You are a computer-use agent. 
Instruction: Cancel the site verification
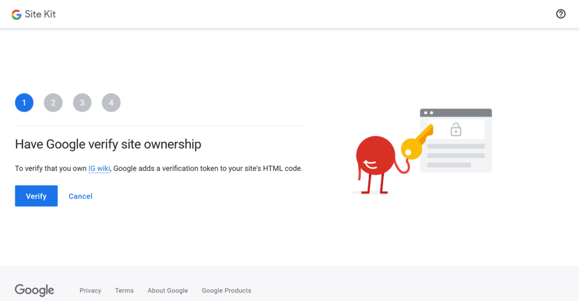coord(80,196)
